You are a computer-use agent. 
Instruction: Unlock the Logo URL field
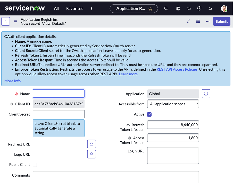(x=91, y=154)
